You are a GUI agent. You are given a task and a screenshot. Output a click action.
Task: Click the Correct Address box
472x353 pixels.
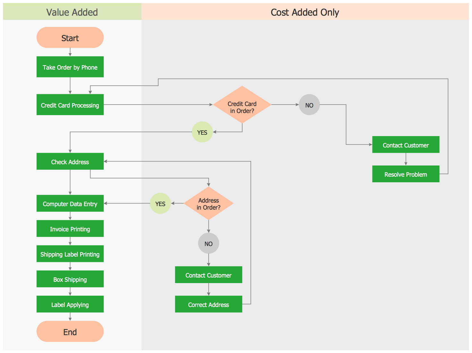[208, 304]
